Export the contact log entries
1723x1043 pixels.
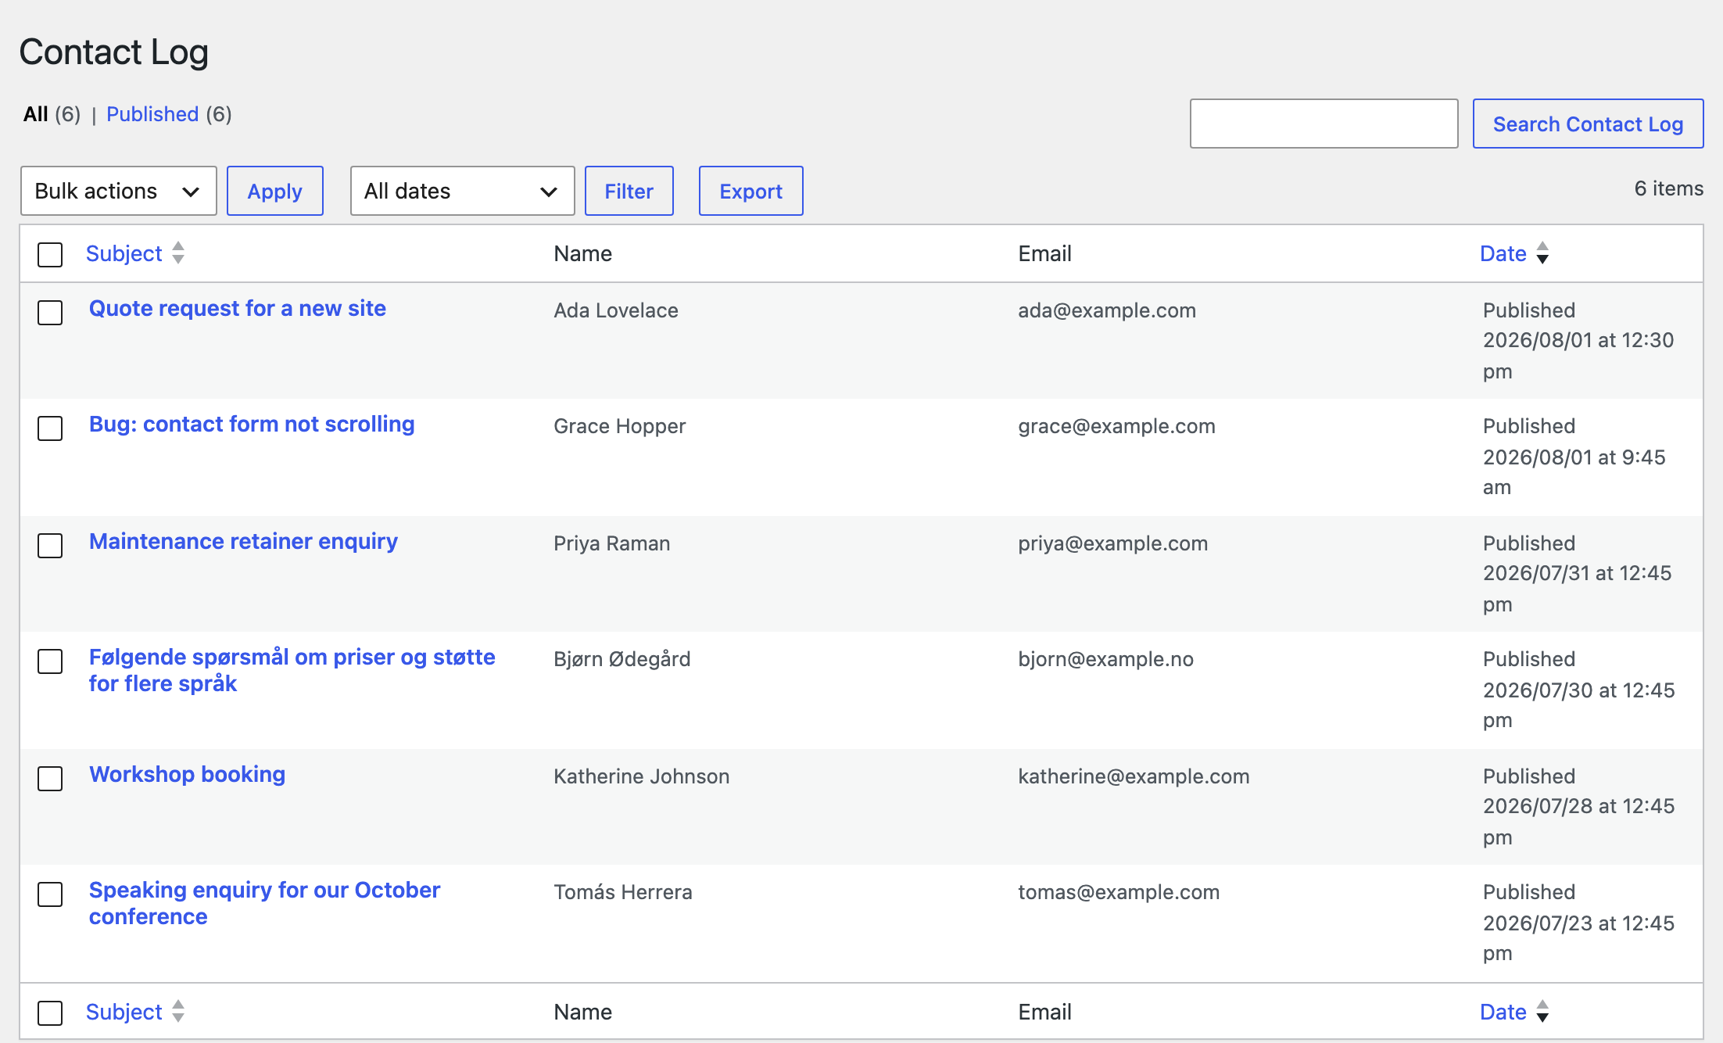750,191
